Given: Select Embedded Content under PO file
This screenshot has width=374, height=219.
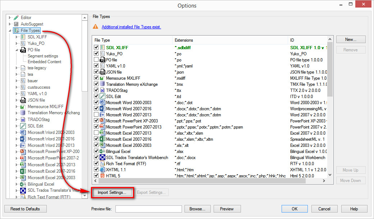Looking at the screenshot, I should coord(44,62).
